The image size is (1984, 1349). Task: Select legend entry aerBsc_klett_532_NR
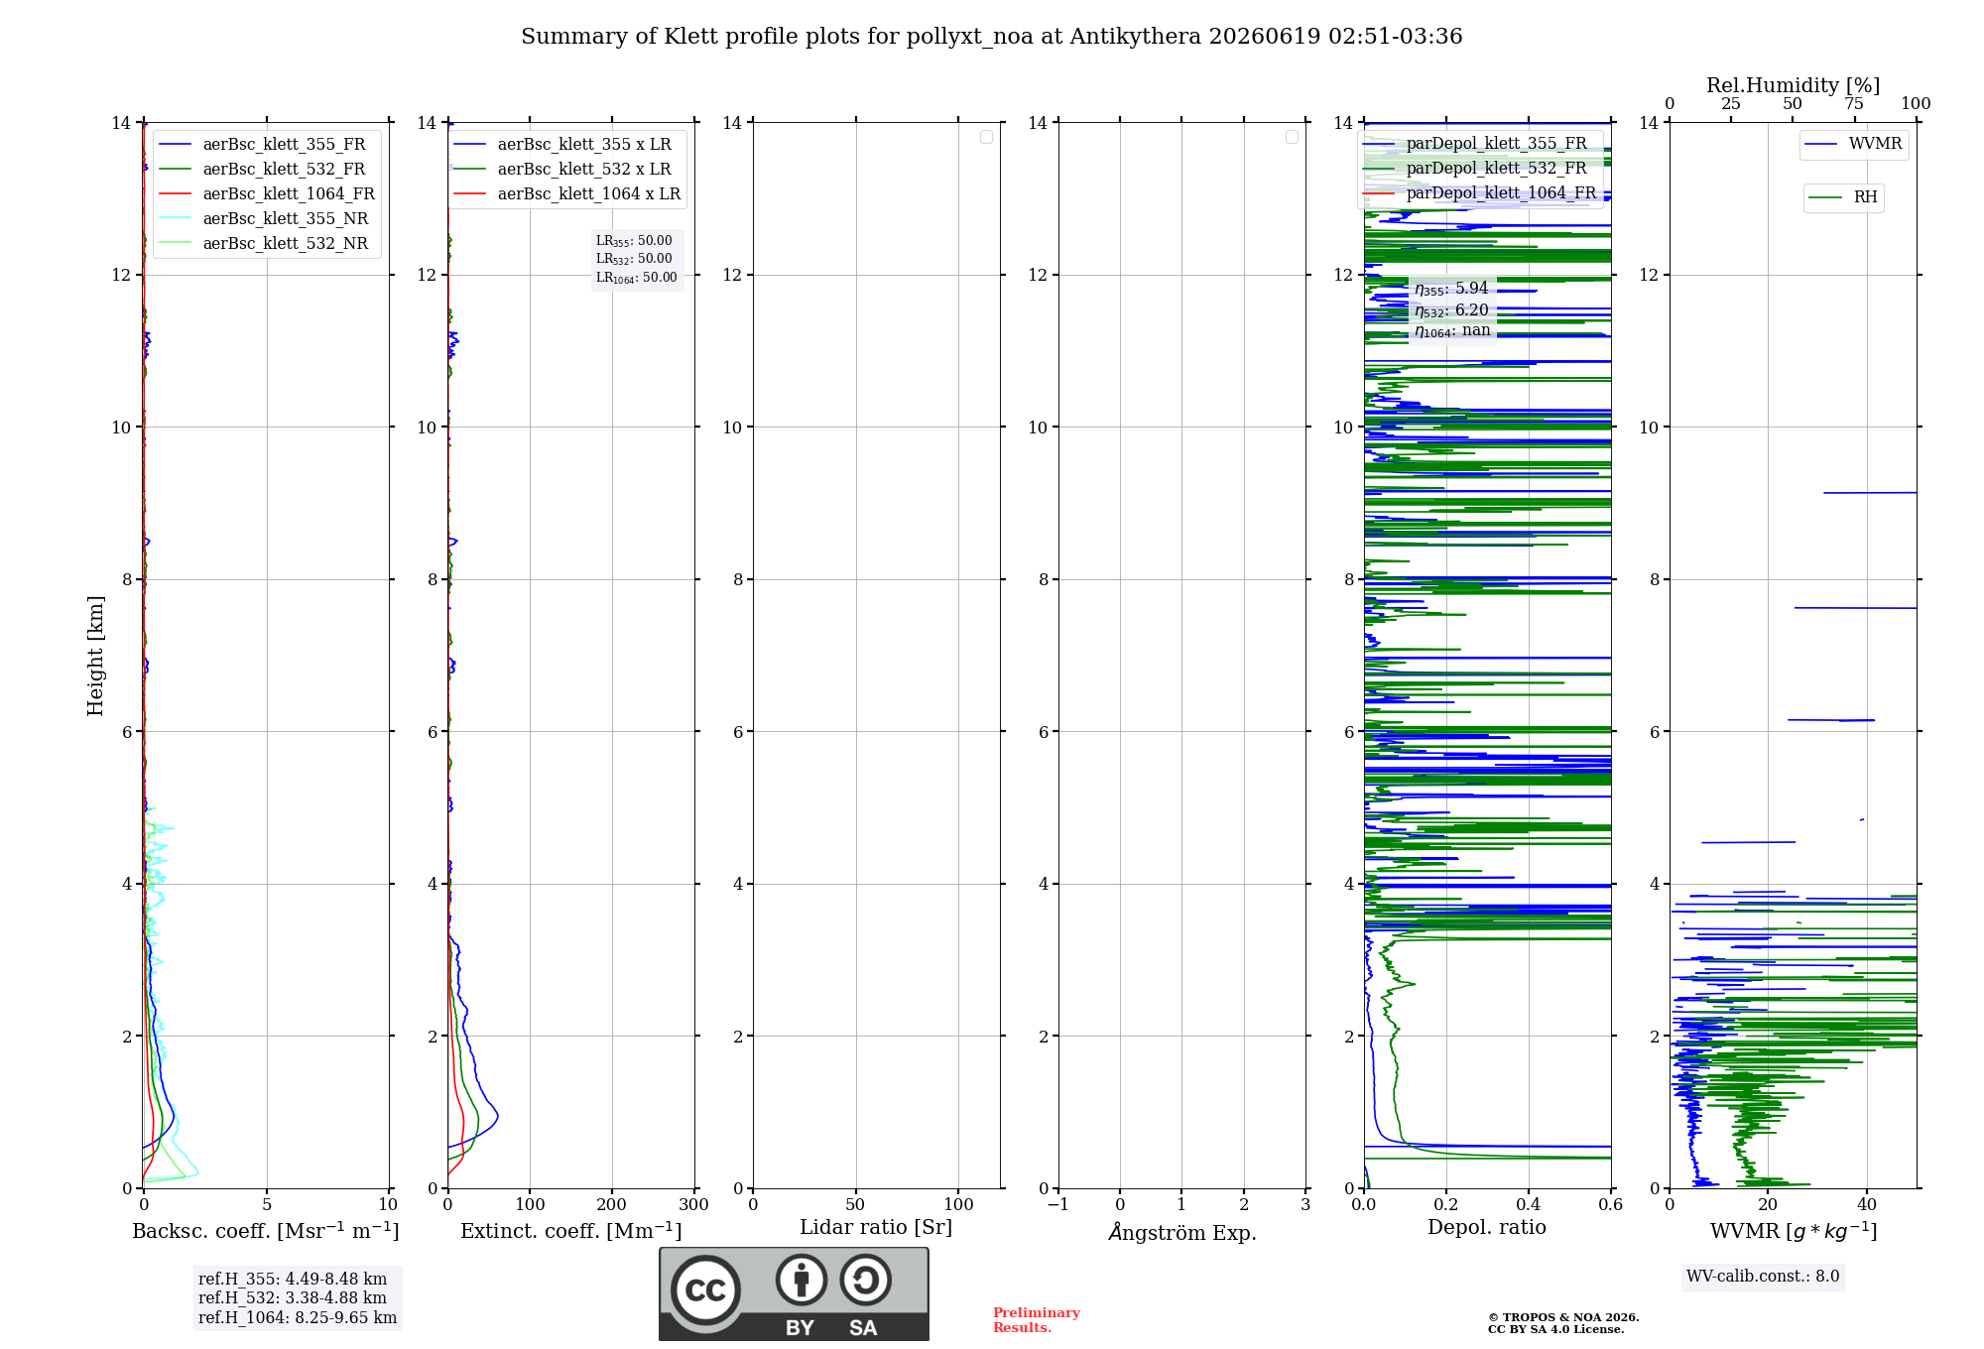tap(266, 243)
